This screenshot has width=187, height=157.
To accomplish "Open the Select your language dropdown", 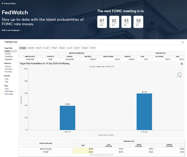I will [11, 30].
